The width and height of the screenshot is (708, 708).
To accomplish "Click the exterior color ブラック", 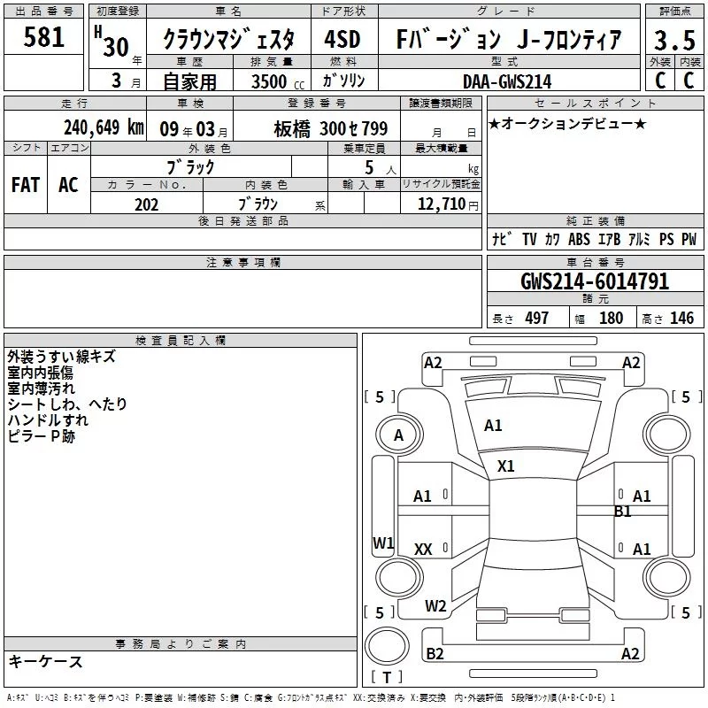I will [190, 167].
